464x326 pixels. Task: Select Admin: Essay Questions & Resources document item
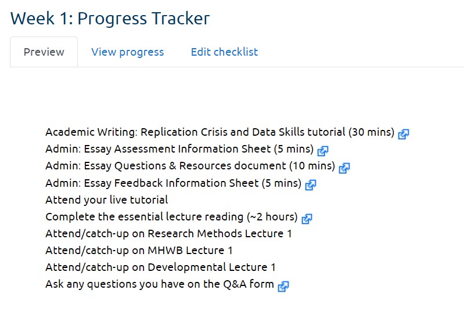click(190, 166)
